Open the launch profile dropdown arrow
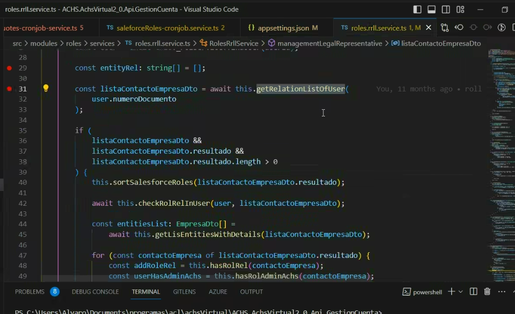The image size is (515, 314). click(x=460, y=292)
